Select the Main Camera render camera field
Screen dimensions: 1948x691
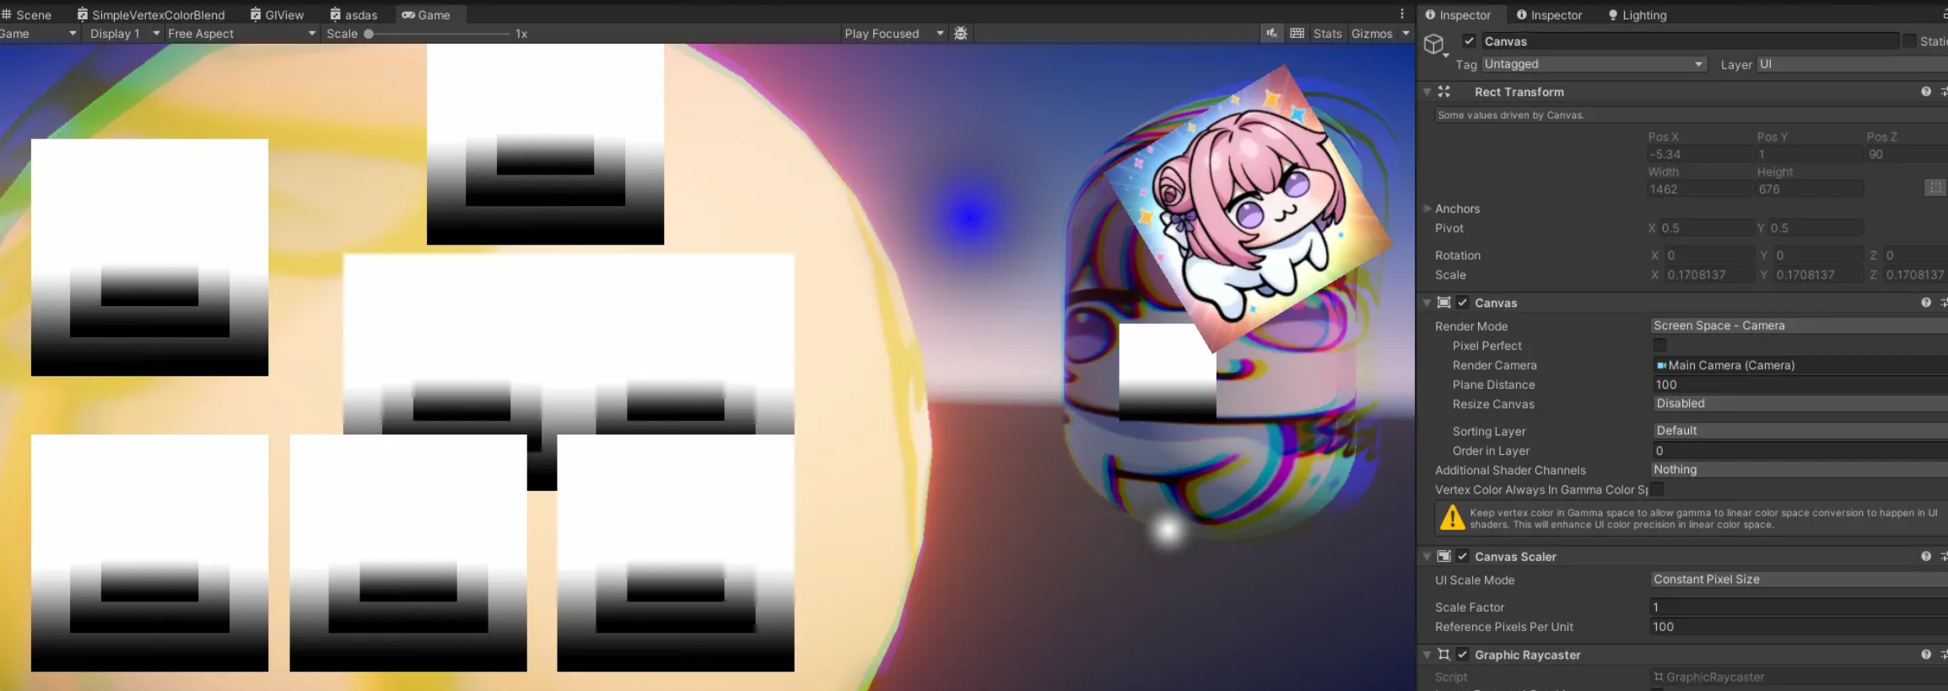pos(1799,365)
